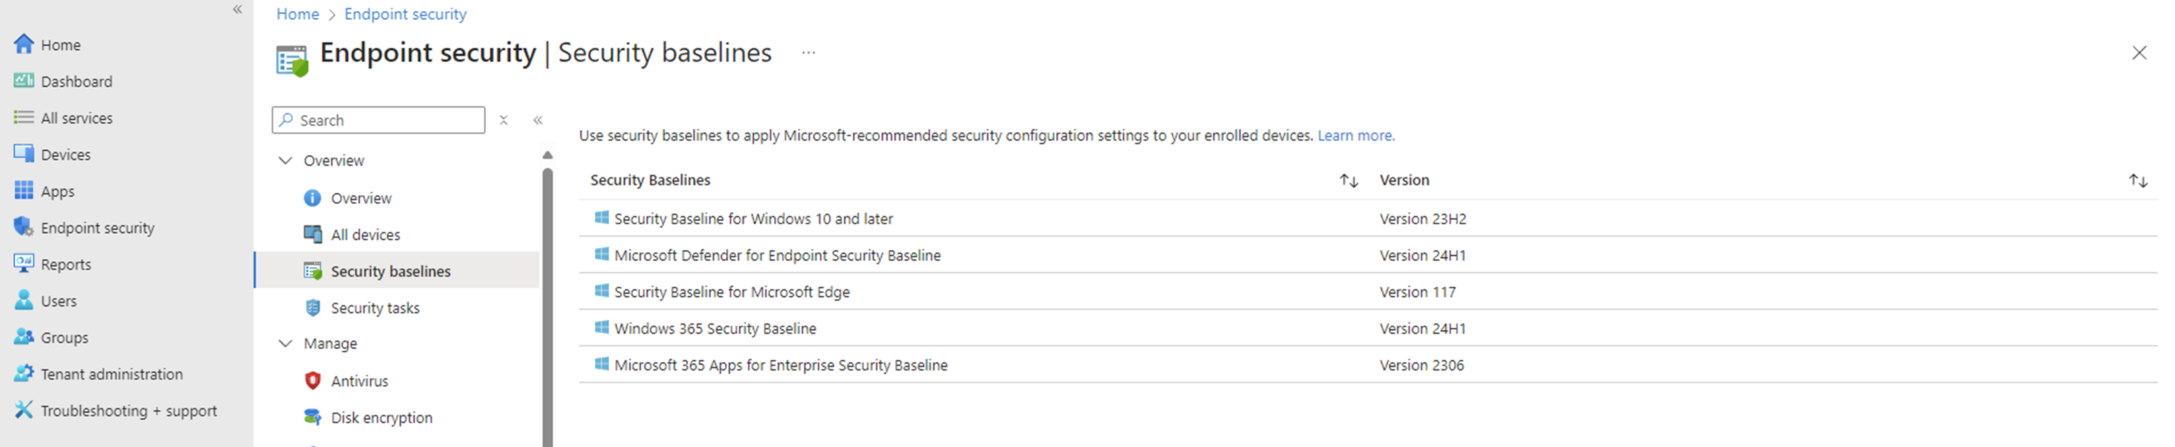The width and height of the screenshot is (2175, 447).
Task: Open Antivirus under Manage
Action: (x=360, y=380)
